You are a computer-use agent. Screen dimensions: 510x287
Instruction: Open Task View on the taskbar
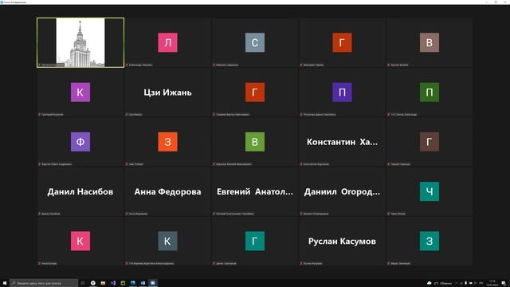click(x=83, y=283)
